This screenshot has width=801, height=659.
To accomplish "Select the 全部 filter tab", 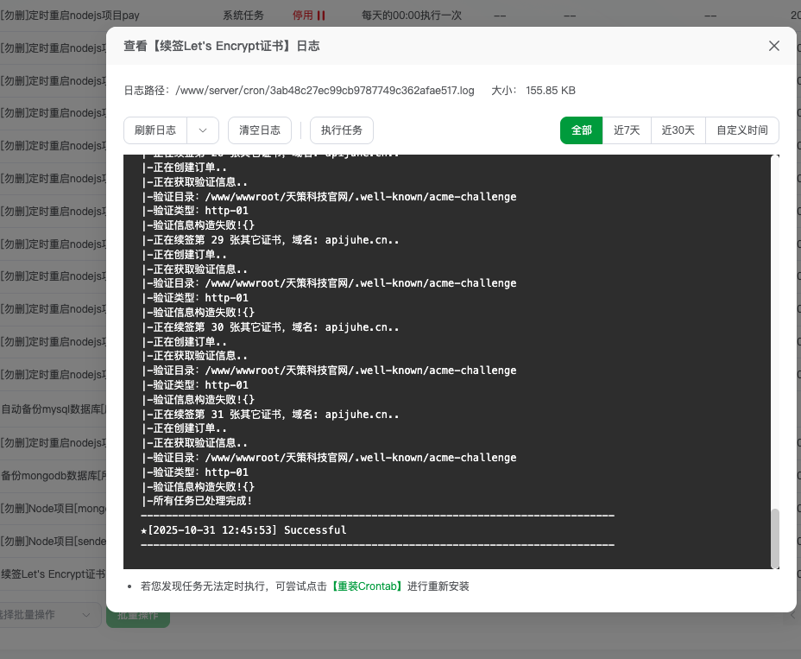I will (580, 130).
